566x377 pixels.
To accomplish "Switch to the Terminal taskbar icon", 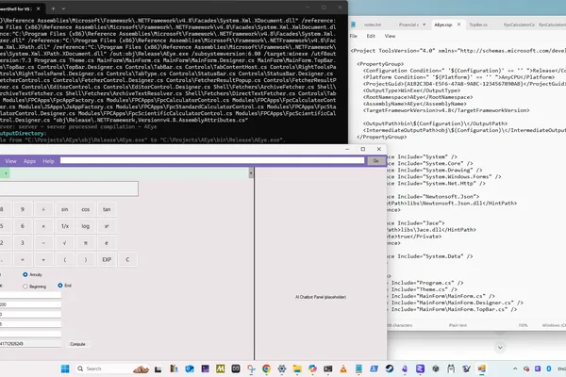I will [x=327, y=369].
